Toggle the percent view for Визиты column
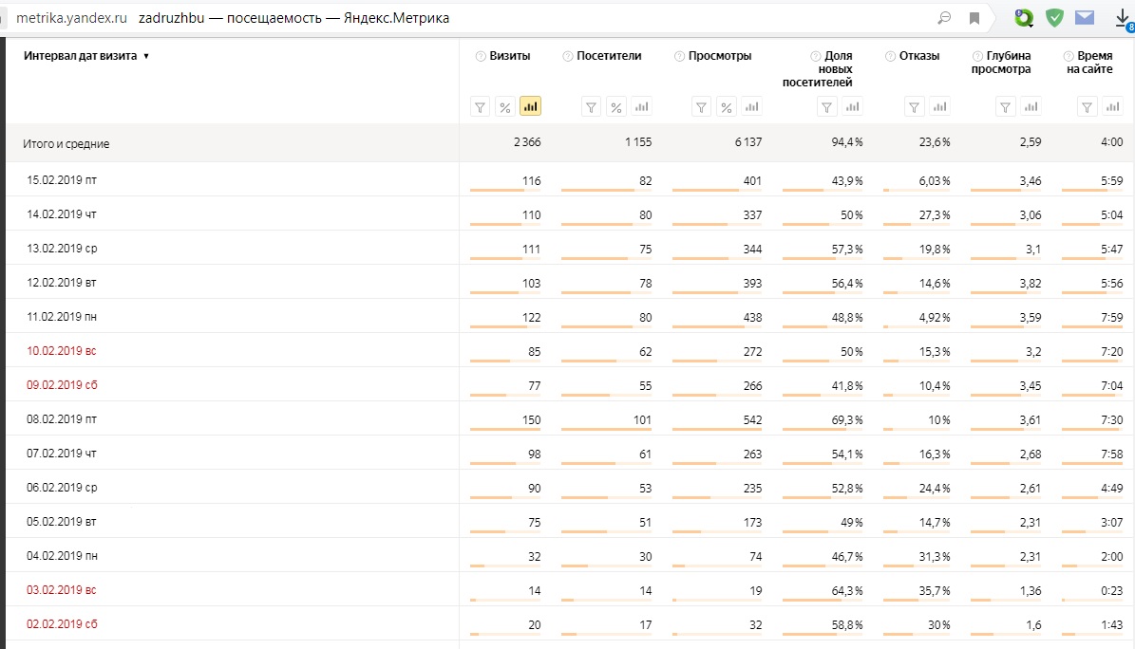The image size is (1135, 649). click(505, 107)
